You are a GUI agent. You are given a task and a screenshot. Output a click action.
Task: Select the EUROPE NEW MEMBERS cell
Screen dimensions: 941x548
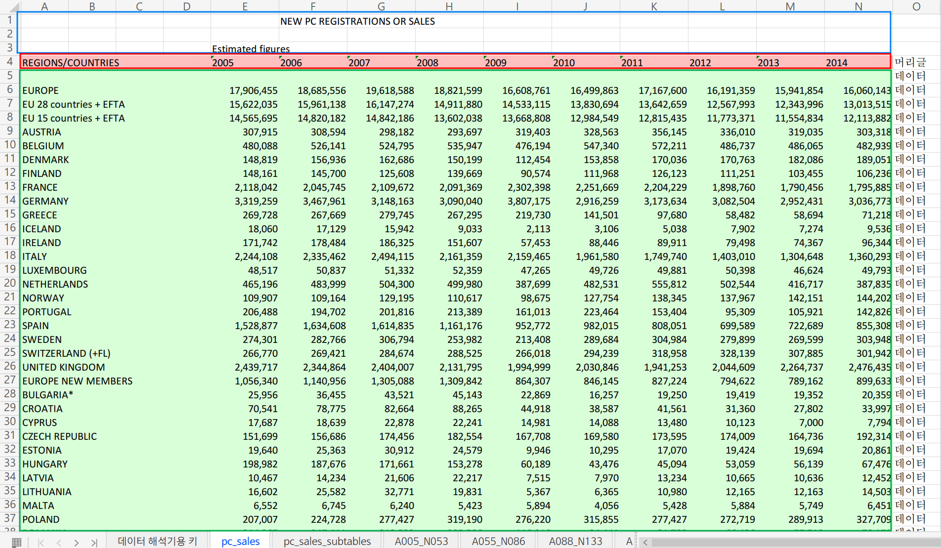(77, 381)
